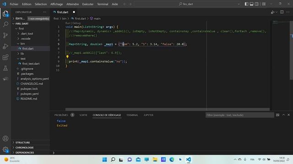Open the Exécuter menu
The width and height of the screenshot is (293, 164).
[88, 4]
